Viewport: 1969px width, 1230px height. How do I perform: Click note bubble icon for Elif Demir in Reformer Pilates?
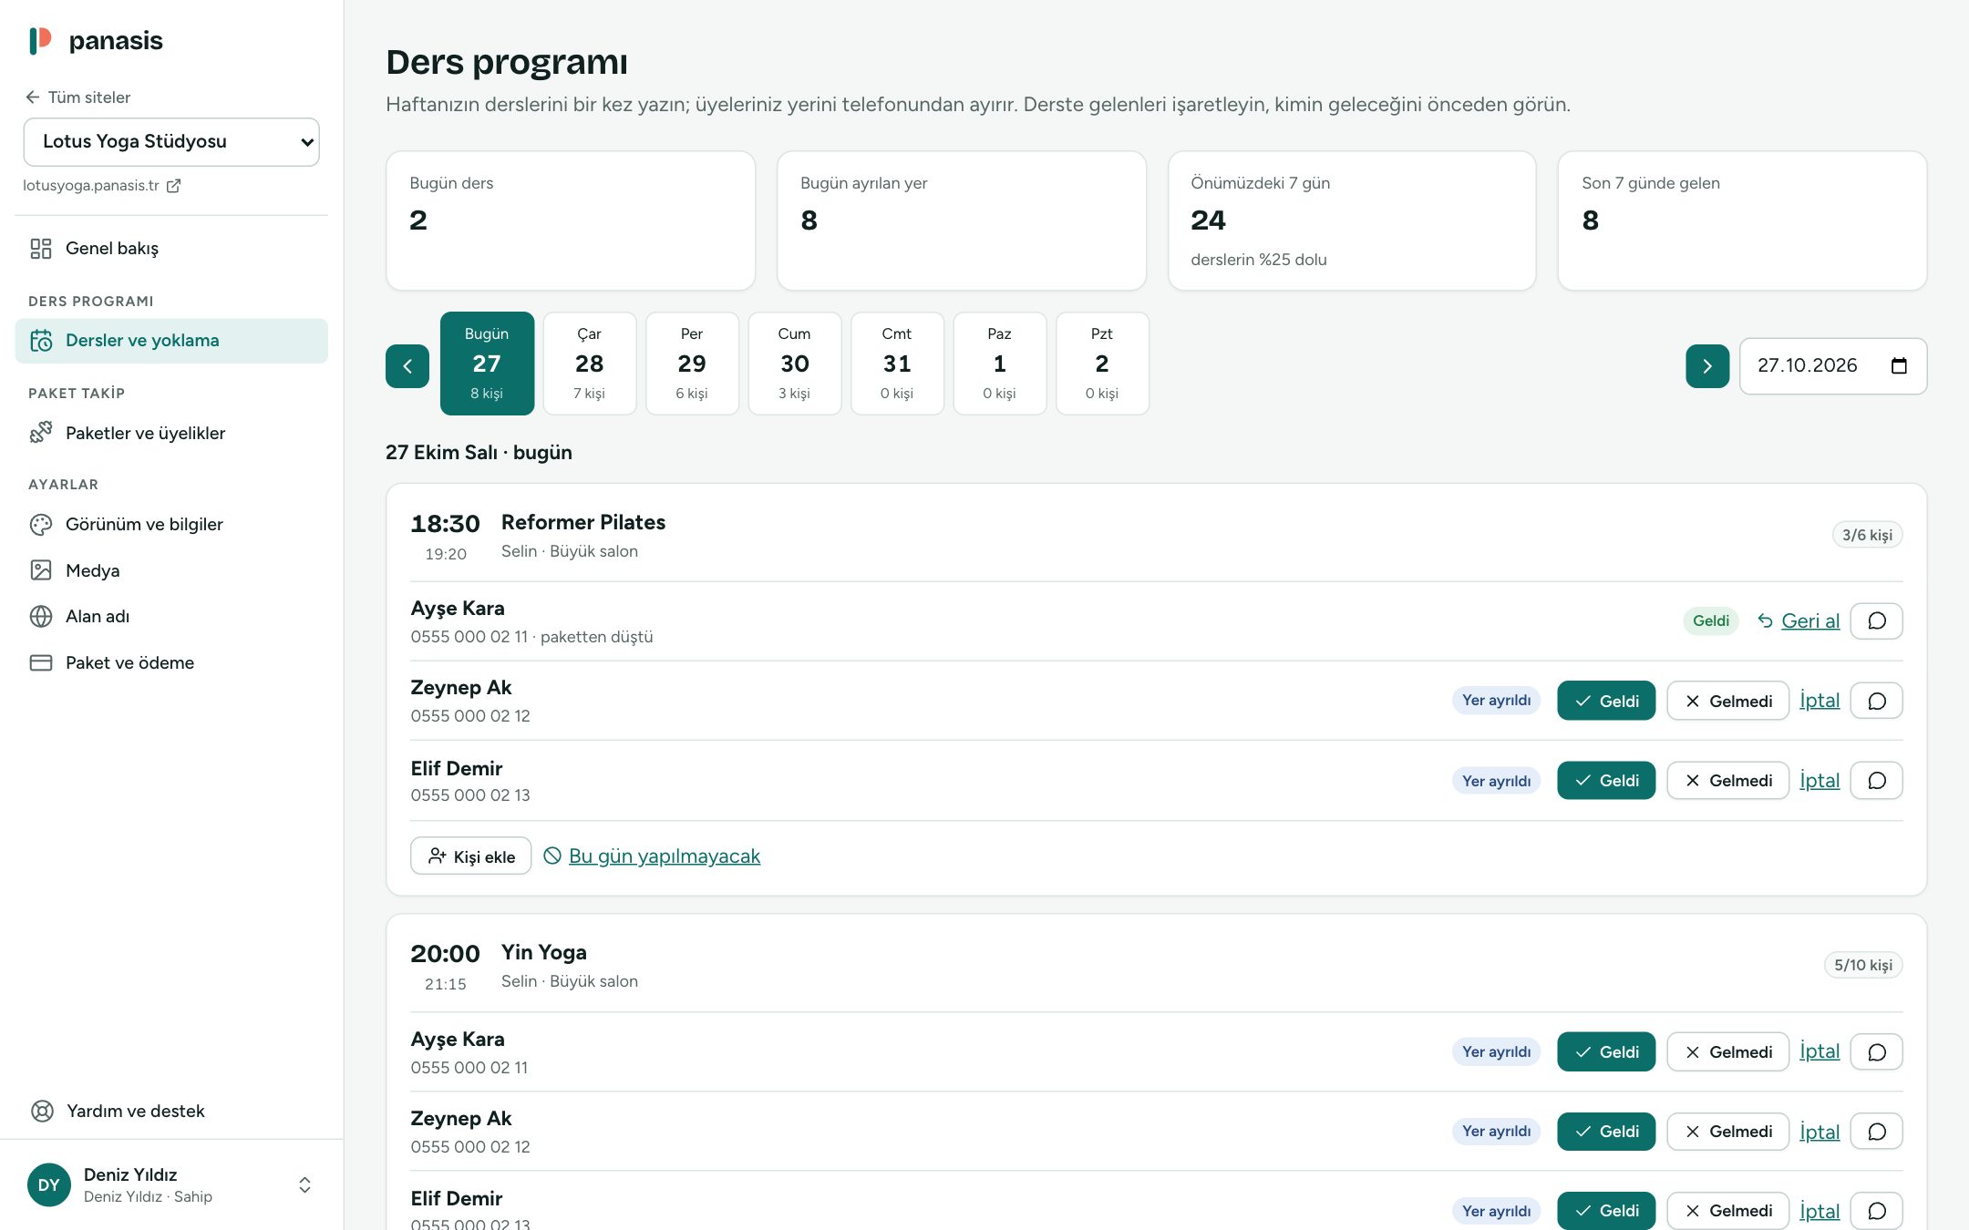pyautogui.click(x=1877, y=781)
